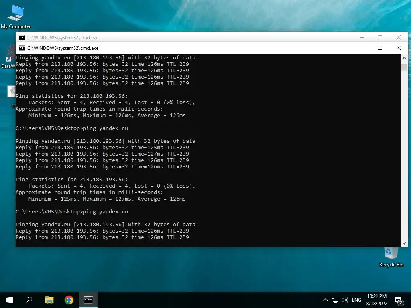
Task: Click background cmd.exe window system icon
Action: [22, 38]
